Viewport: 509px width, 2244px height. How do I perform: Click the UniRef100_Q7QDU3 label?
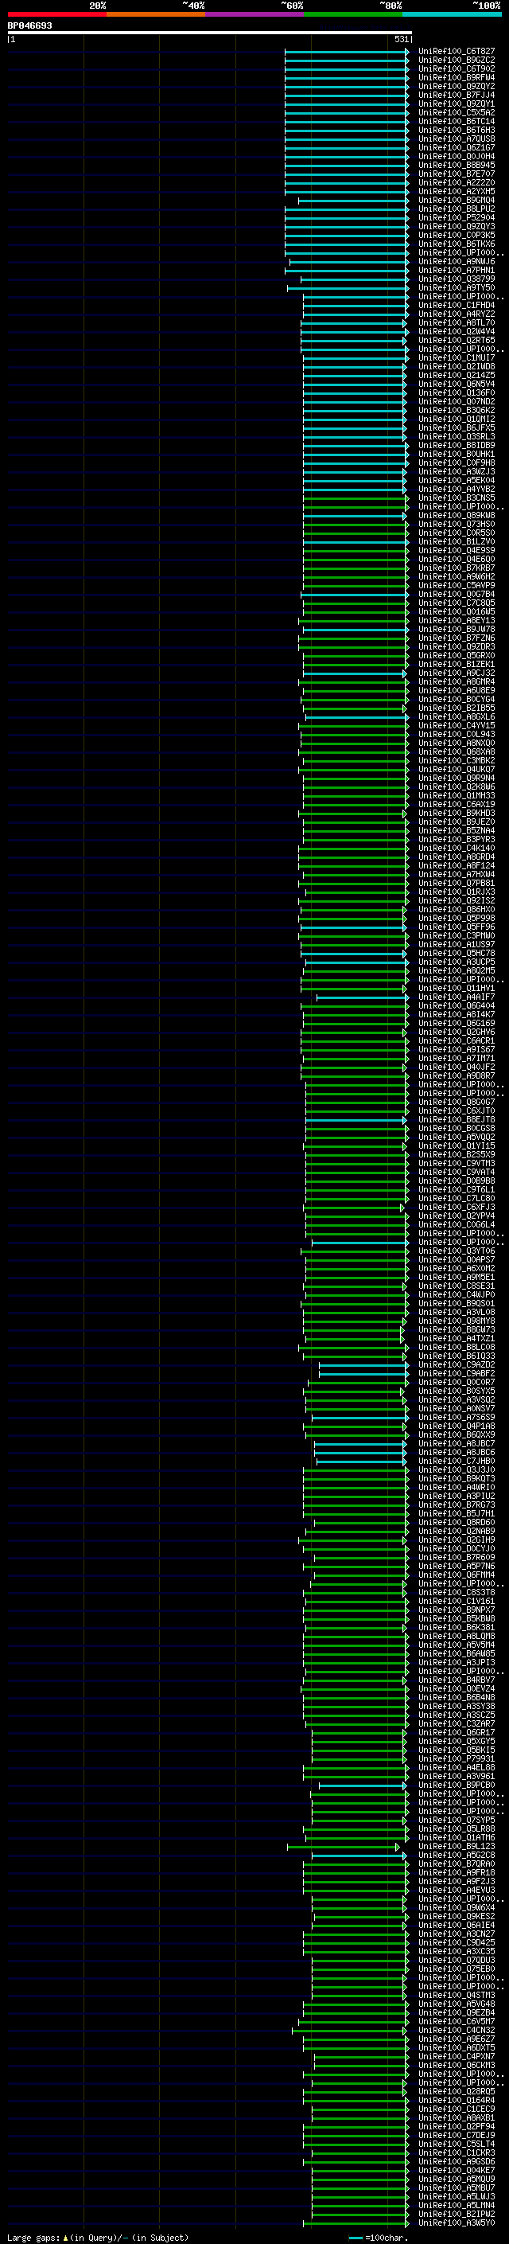(456, 1959)
